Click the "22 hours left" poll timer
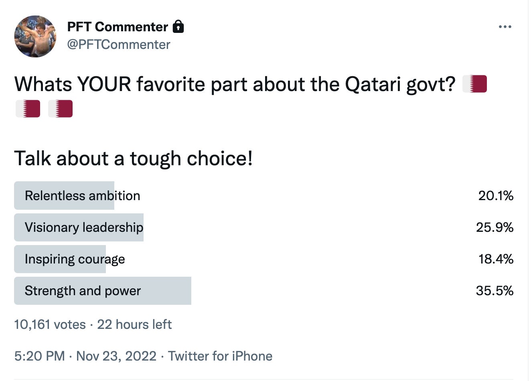 pos(134,324)
